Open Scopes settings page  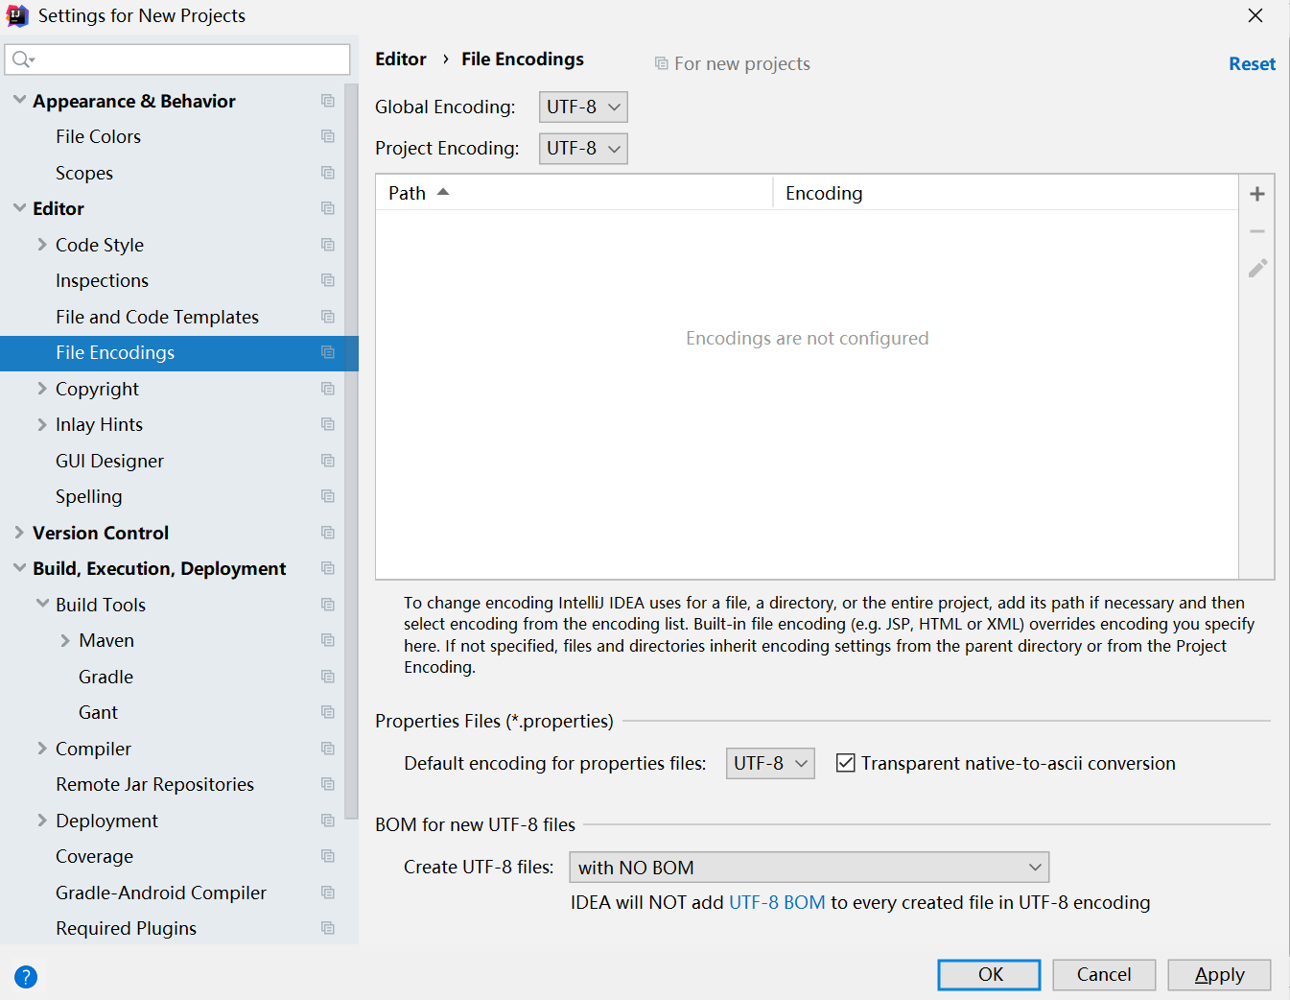point(84,173)
